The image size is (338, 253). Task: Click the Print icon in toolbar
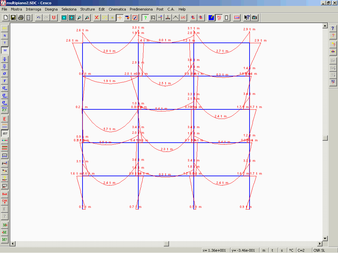point(20,17)
